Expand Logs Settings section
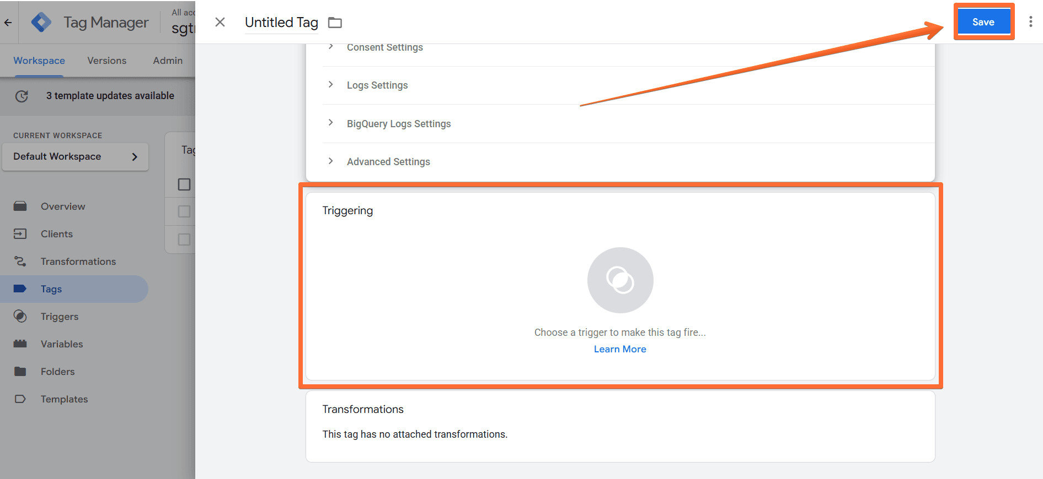 pyautogui.click(x=377, y=85)
